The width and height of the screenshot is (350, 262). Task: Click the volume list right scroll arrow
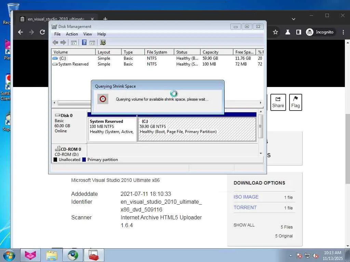(x=260, y=103)
